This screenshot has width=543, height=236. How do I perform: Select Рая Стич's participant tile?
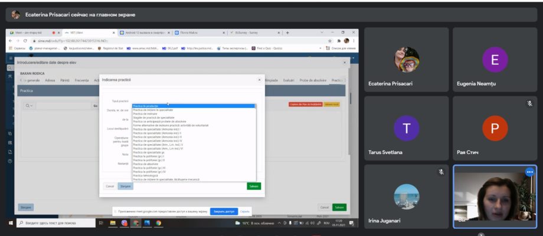(495, 129)
